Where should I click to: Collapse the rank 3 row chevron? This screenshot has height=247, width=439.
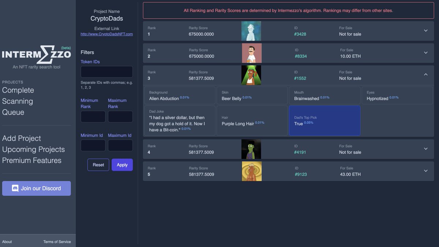coord(426,75)
